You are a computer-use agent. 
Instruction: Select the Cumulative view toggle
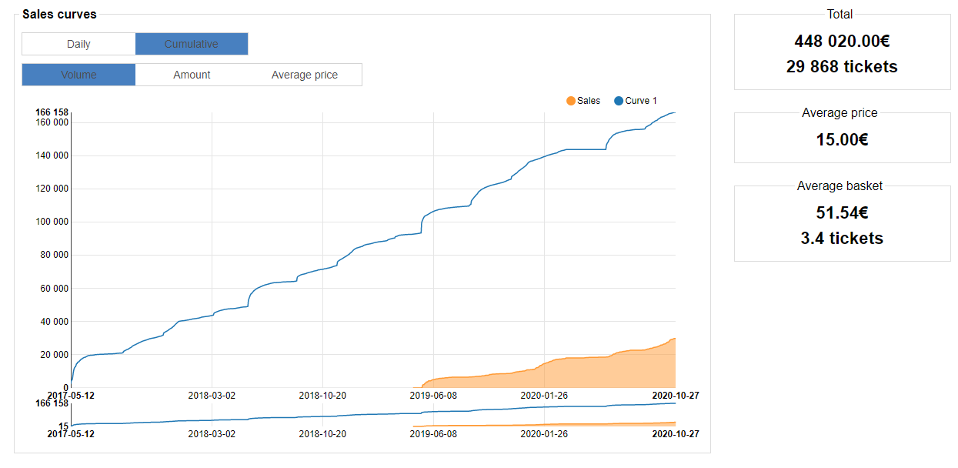coord(192,44)
